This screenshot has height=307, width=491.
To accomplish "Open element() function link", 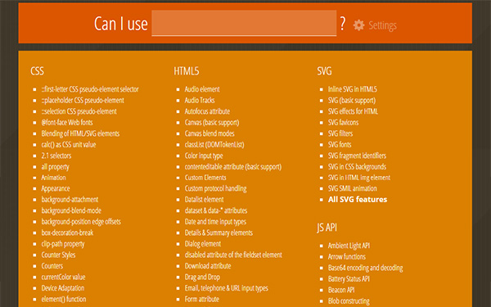I will point(64,299).
